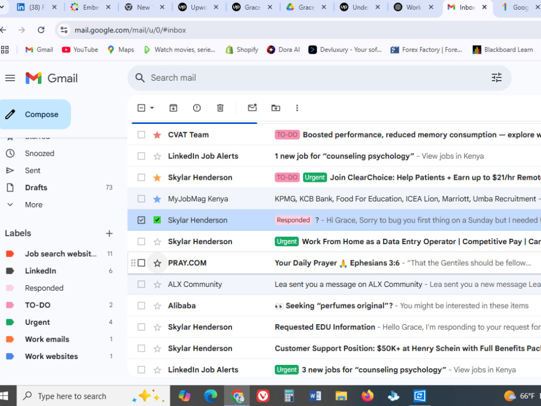Open the Blackboard Learn bookmark
Viewport: 541px width, 406px height.
point(503,50)
